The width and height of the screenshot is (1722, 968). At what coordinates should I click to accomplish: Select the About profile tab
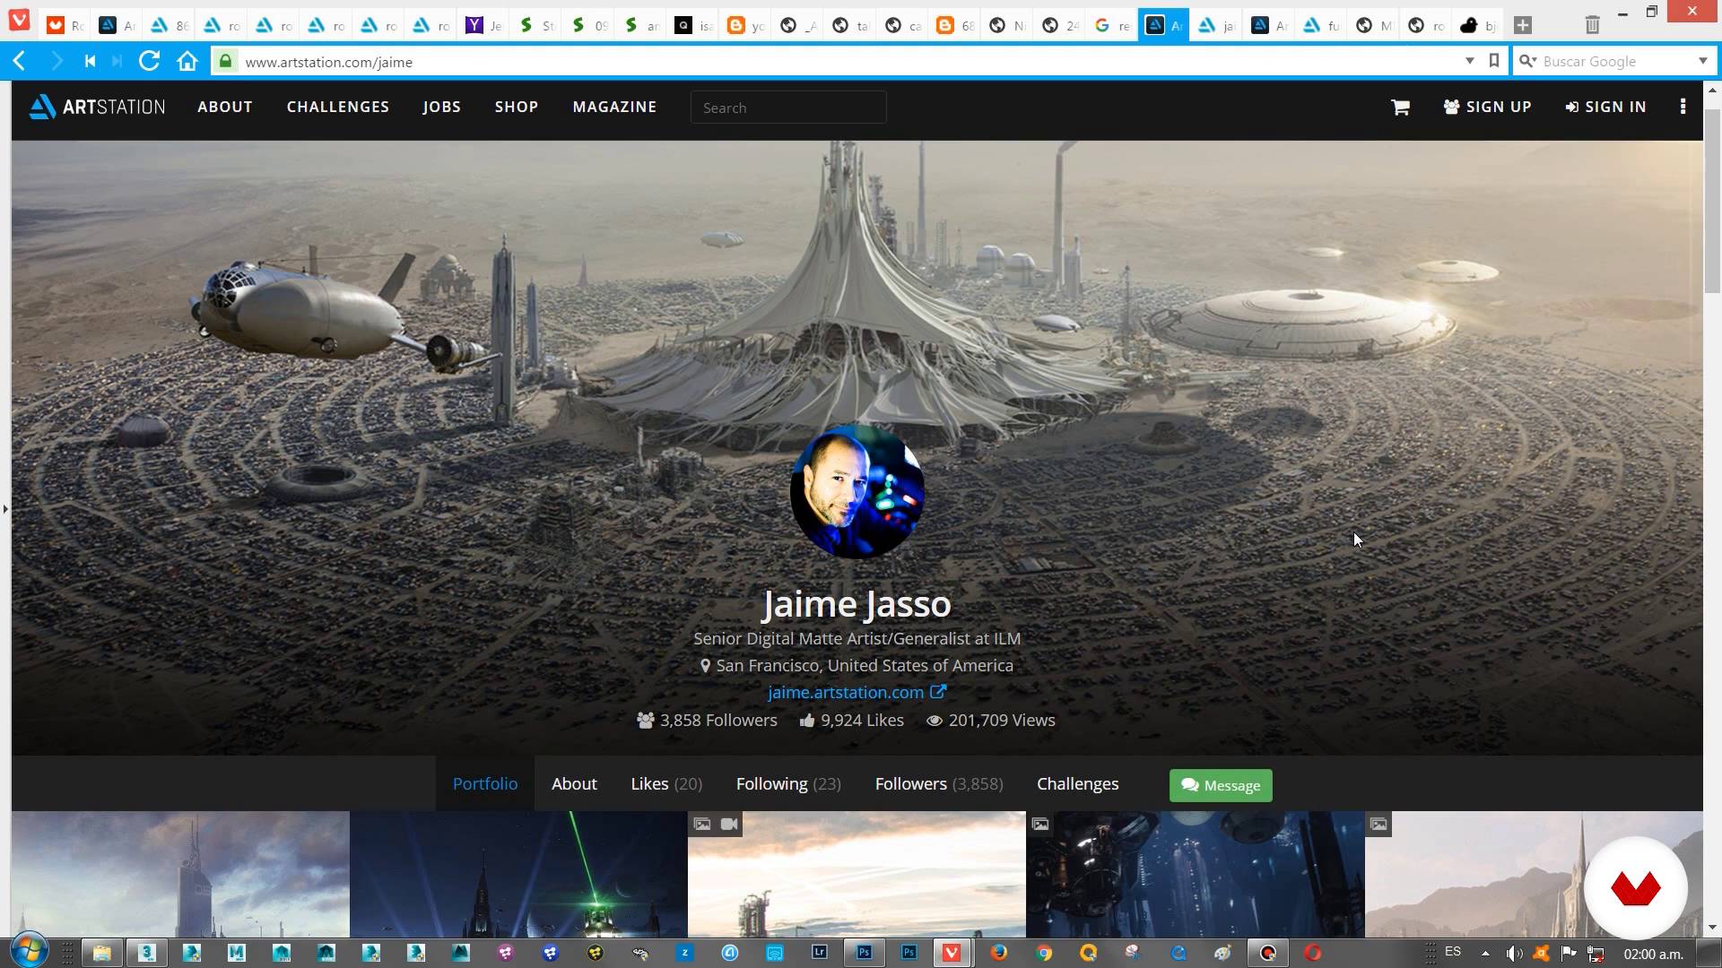574,783
